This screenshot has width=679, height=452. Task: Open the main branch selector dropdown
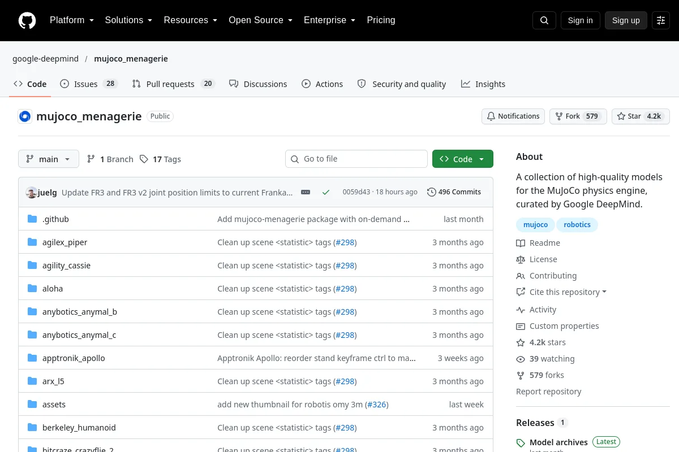[x=49, y=159]
